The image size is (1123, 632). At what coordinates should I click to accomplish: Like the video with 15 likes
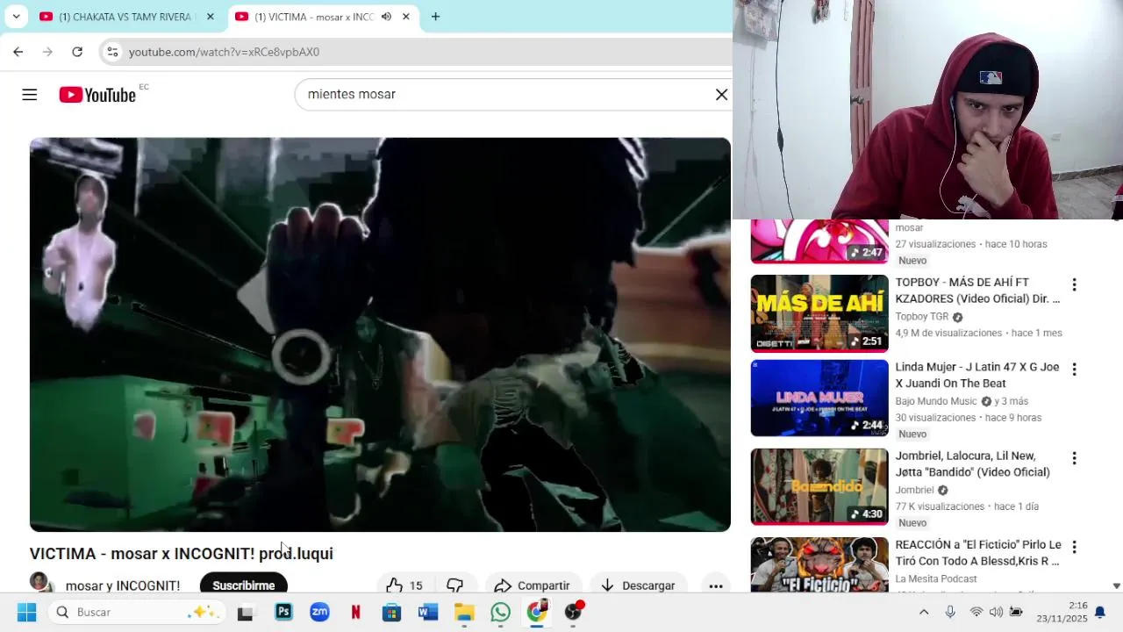pos(404,585)
